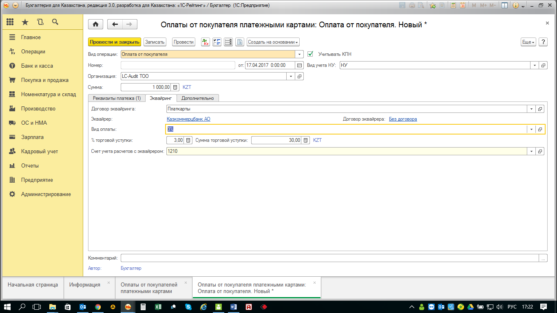Open the Отчеты section
The image size is (557, 313).
pos(30,166)
